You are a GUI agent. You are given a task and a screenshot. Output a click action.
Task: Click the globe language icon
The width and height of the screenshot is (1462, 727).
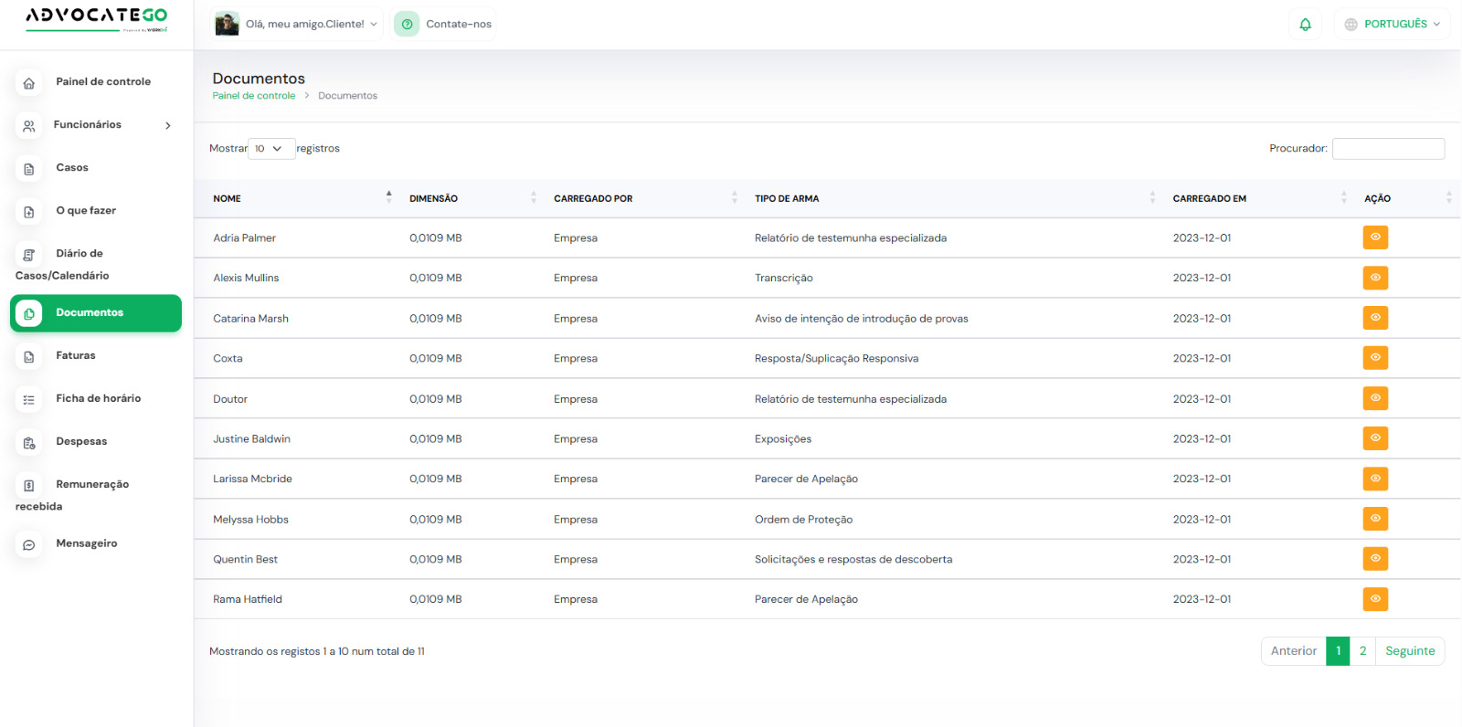[x=1351, y=25]
